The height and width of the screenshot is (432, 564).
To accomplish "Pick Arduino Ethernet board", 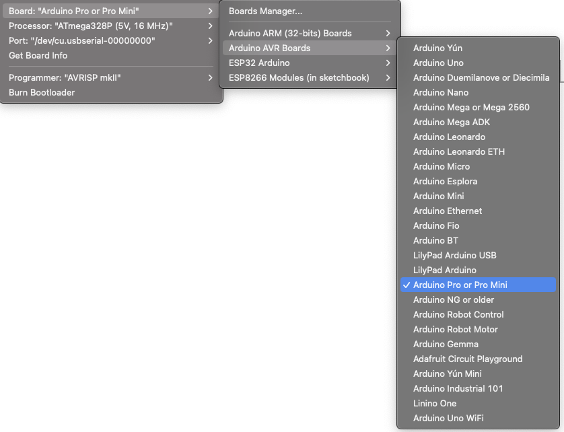I will click(x=478, y=211).
